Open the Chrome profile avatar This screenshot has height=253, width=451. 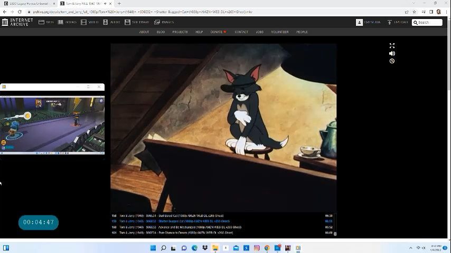point(439,12)
